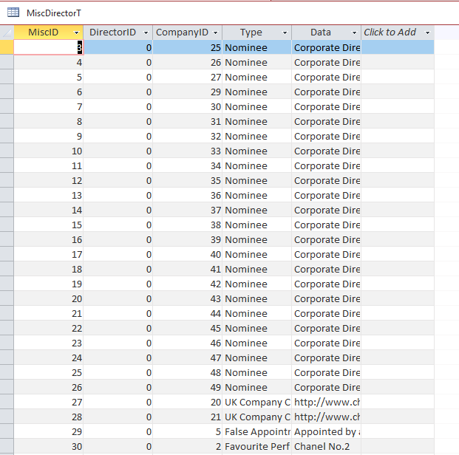
Task: Click the MiscID cell in the first row
Action: click(48, 47)
